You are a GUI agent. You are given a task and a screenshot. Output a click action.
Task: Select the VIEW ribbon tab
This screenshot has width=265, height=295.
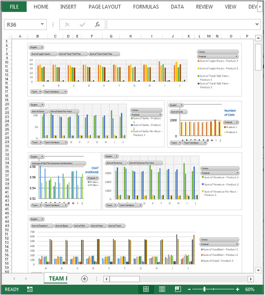(x=231, y=7)
